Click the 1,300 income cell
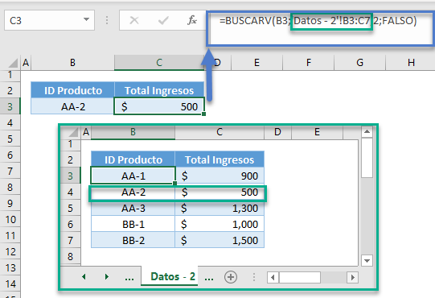This screenshot has height=298, width=435. [220, 208]
